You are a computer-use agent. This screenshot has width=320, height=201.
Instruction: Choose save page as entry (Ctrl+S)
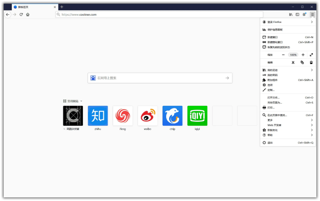click(x=288, y=102)
